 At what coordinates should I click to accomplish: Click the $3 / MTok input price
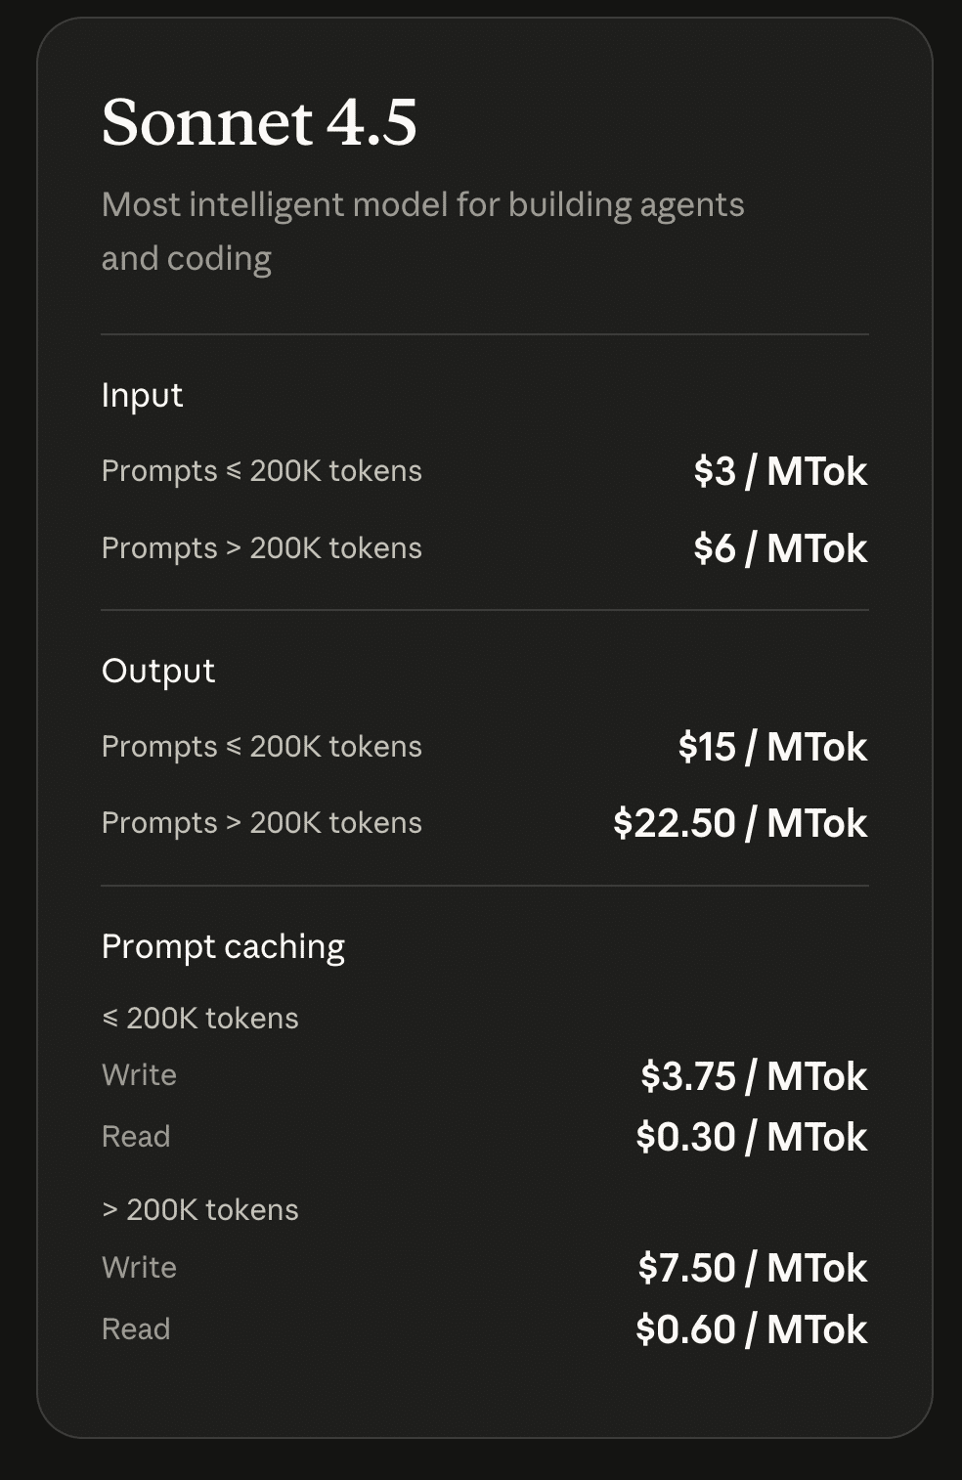pos(779,471)
